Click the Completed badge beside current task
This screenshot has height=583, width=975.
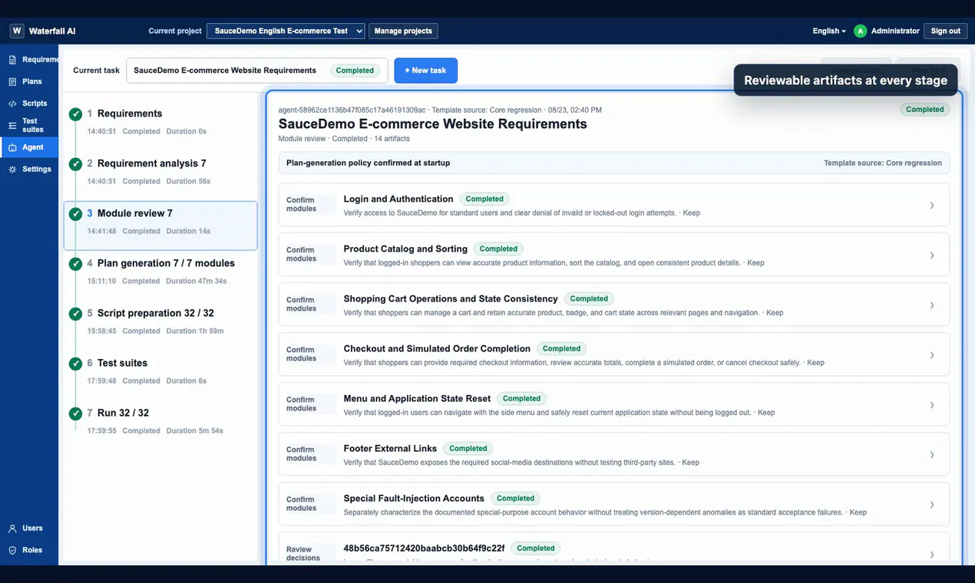click(x=355, y=71)
